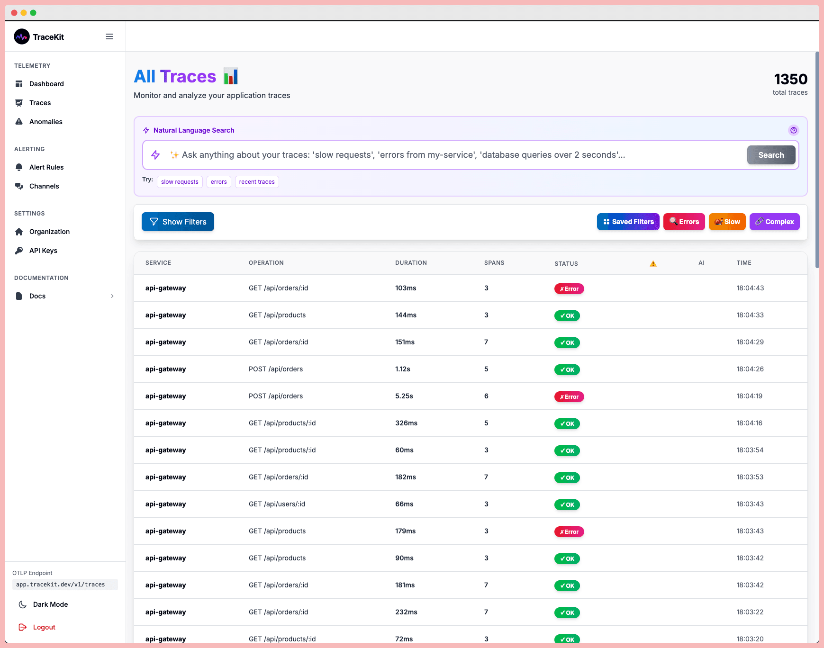824x648 pixels.
Task: Click the Channels chat bubble icon
Action: click(x=19, y=186)
